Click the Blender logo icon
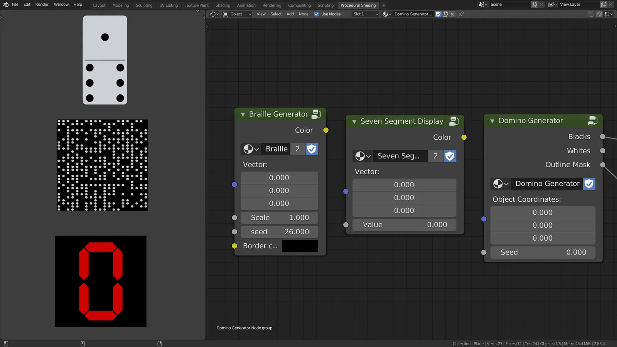The image size is (617, 347). 6,5
